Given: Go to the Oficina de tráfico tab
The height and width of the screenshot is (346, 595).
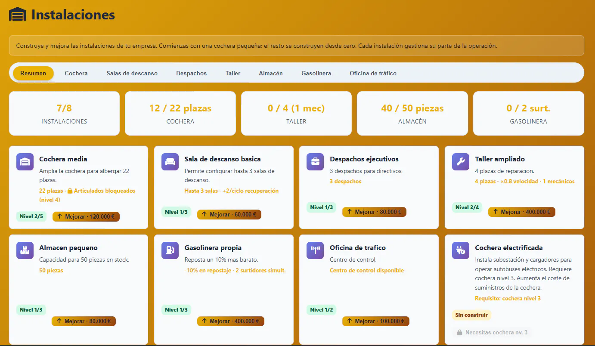Looking at the screenshot, I should click(x=373, y=73).
